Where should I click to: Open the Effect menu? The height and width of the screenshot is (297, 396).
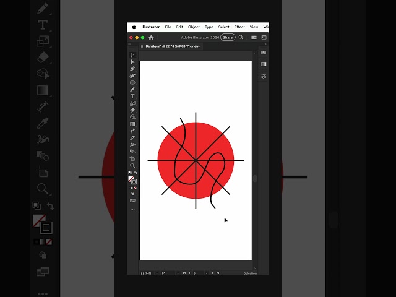pos(239,27)
